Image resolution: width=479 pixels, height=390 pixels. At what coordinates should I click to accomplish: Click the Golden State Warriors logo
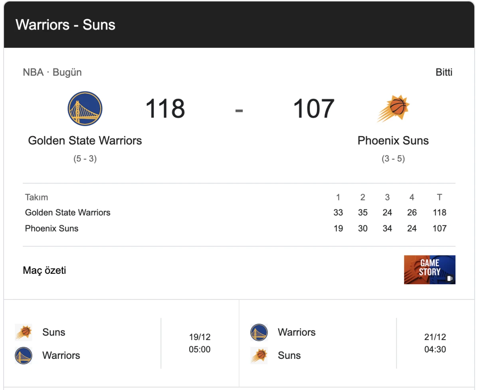(x=85, y=108)
